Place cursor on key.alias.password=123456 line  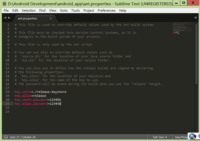pyautogui.click(x=38, y=104)
